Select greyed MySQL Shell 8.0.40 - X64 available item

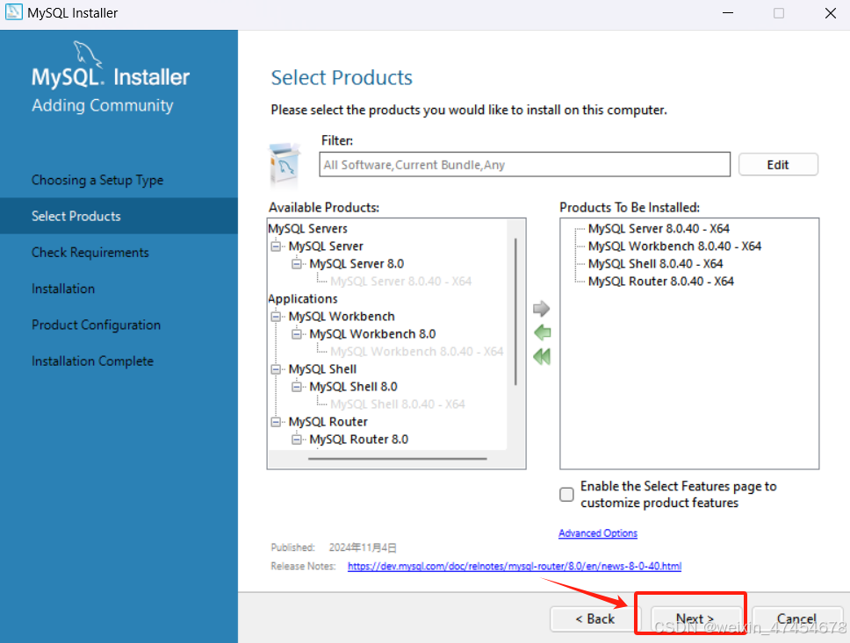click(398, 404)
